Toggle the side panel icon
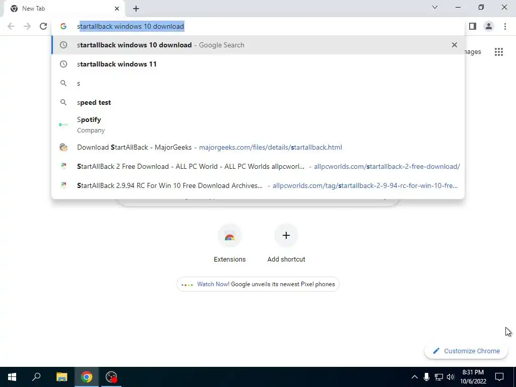 (x=473, y=26)
